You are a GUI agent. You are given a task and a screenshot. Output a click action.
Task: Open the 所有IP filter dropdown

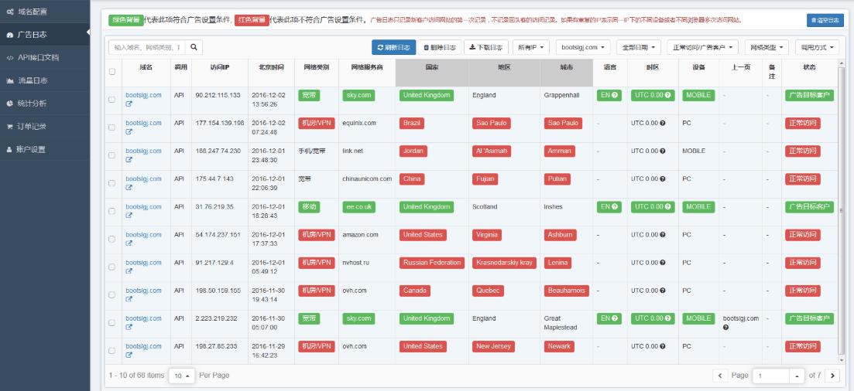coord(532,47)
